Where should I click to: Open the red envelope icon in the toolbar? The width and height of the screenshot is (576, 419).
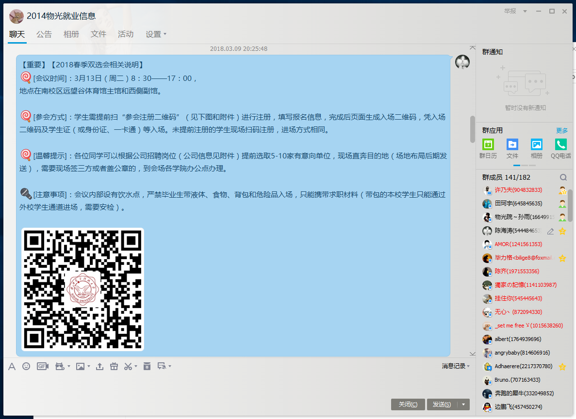(x=147, y=366)
